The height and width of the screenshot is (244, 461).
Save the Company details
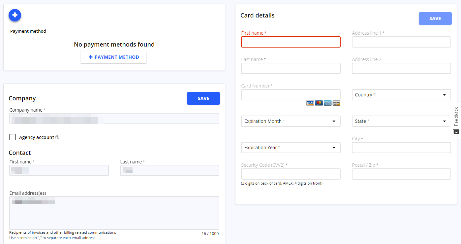(x=203, y=98)
